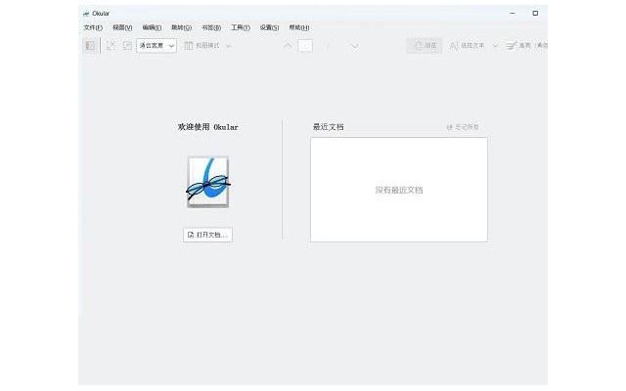The width and height of the screenshot is (626, 391).
Task: Expand the view mode dropdown arrow
Action: point(228,46)
